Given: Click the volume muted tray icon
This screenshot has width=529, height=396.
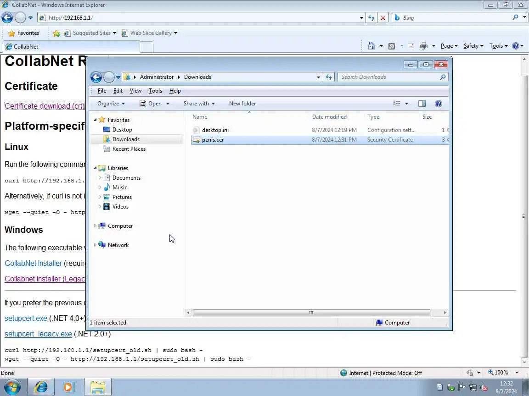Looking at the screenshot, I should [x=484, y=388].
